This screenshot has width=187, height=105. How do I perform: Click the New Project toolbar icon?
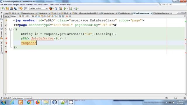point(7,8)
